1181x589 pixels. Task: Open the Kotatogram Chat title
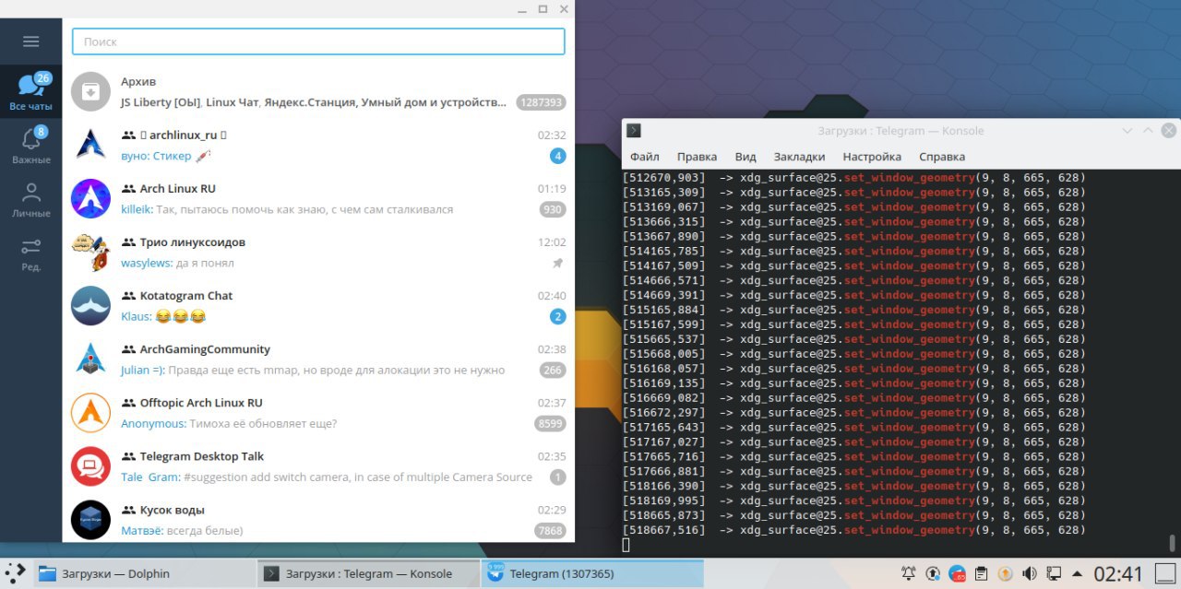click(x=186, y=296)
